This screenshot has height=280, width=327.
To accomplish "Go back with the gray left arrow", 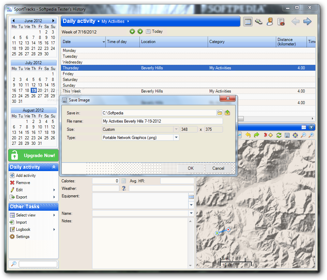I will (296, 21).
